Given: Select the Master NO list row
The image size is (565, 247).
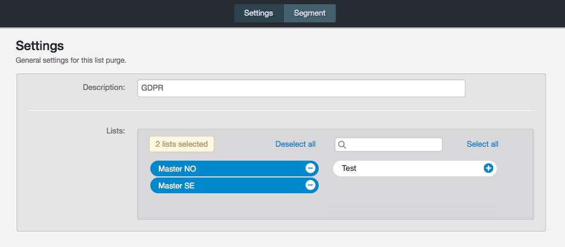Looking at the screenshot, I should (x=223, y=168).
